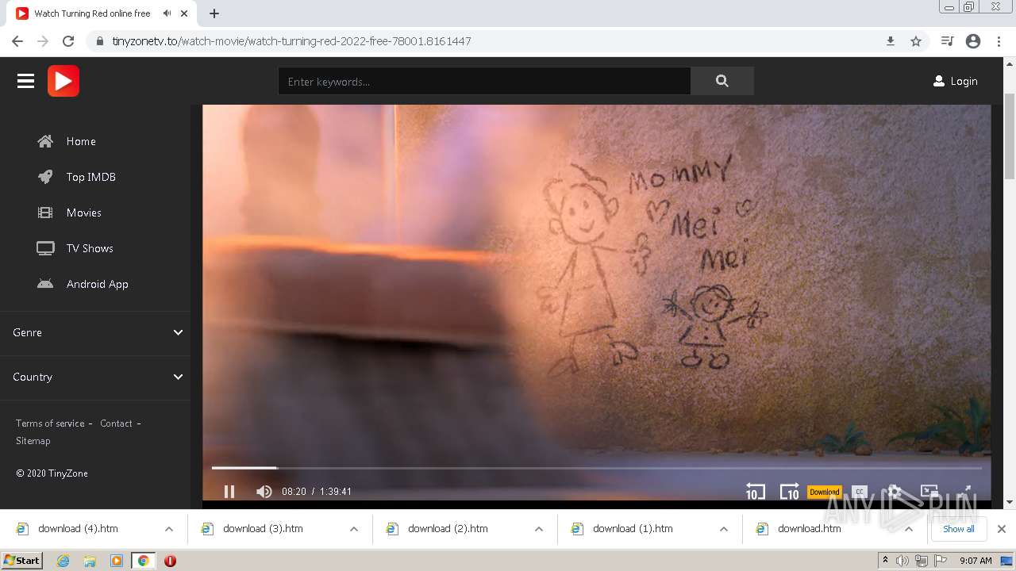Image resolution: width=1016 pixels, height=571 pixels.
Task: Click the yellow Download button in player
Action: [x=824, y=492]
